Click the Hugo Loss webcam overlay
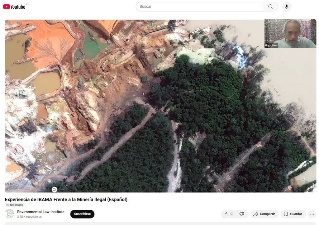 290,34
